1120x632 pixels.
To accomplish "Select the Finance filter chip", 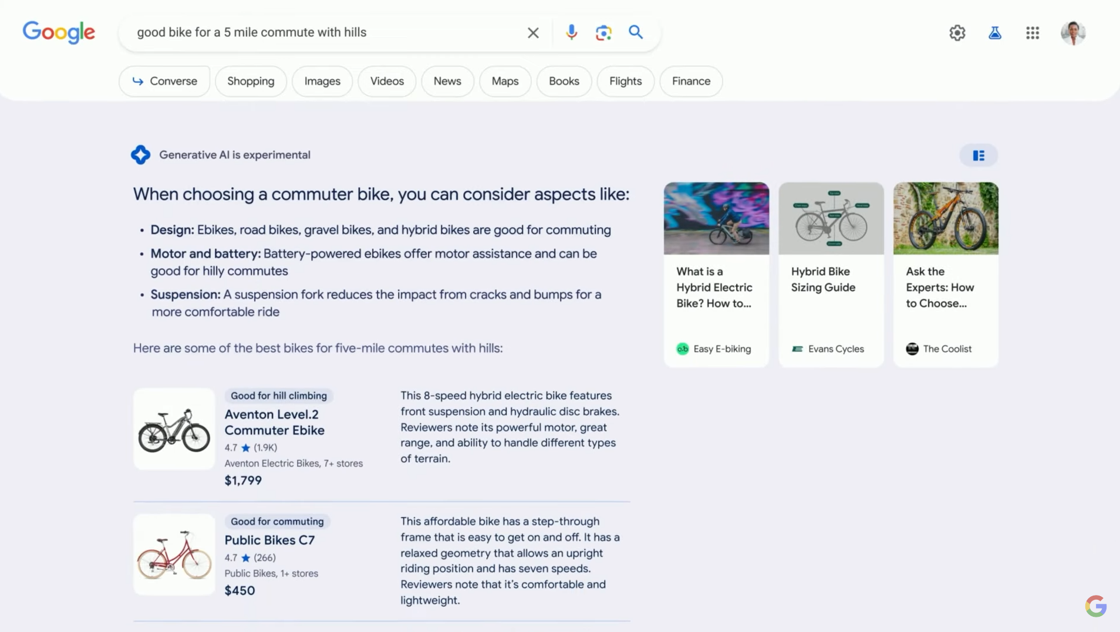I will click(691, 81).
